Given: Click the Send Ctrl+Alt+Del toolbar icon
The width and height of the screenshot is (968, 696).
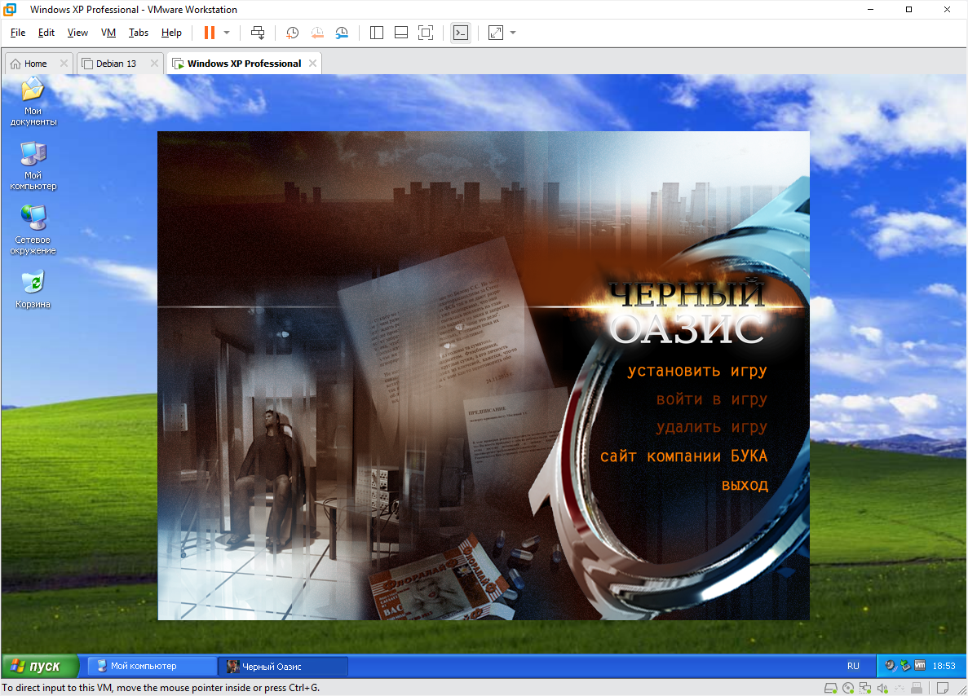Looking at the screenshot, I should 258,33.
